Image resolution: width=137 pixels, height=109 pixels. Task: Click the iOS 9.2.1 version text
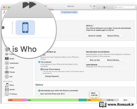point(90,26)
